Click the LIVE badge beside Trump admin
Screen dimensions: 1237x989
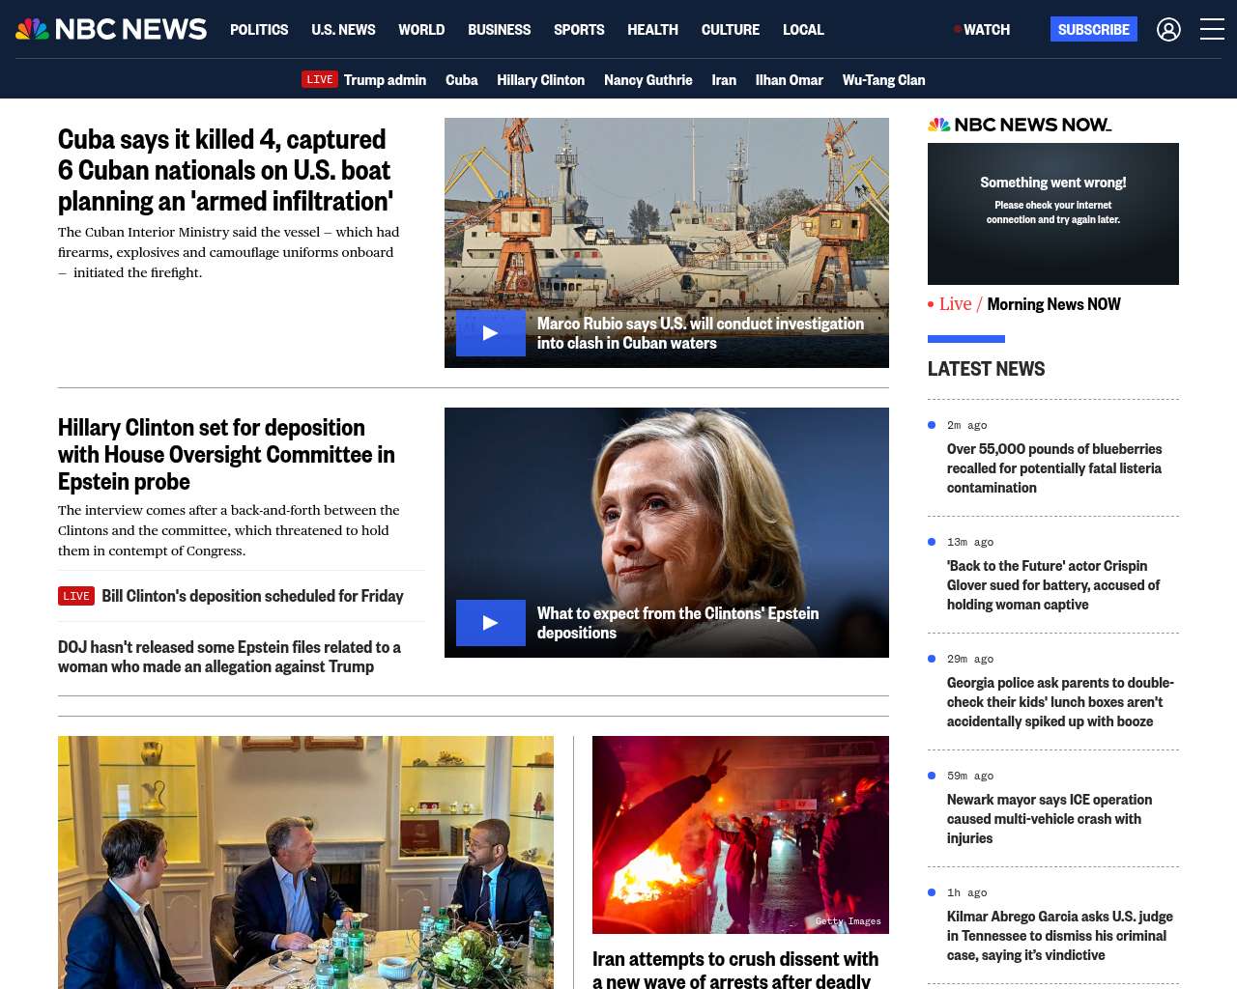coord(319,79)
